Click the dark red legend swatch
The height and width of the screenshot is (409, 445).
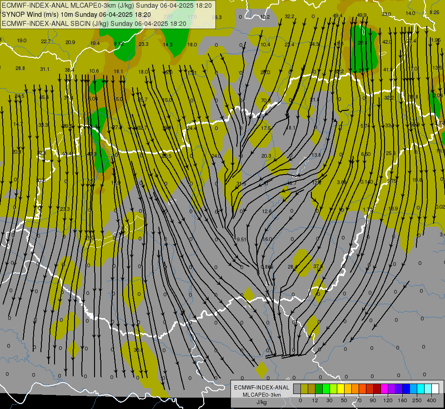(x=377, y=389)
